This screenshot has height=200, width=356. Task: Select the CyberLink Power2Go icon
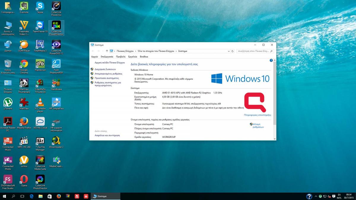[x=56, y=9]
